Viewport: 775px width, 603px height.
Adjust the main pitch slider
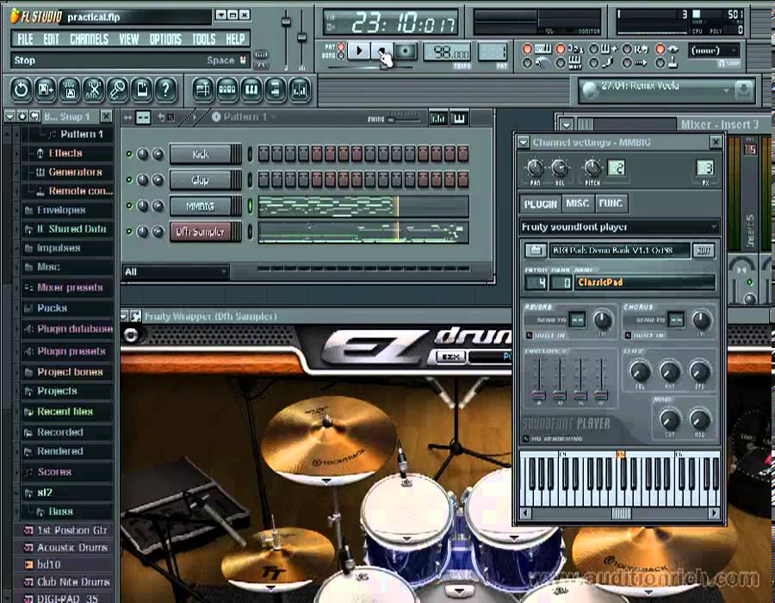pos(302,38)
